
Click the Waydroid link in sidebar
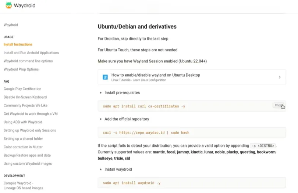click(x=11, y=25)
